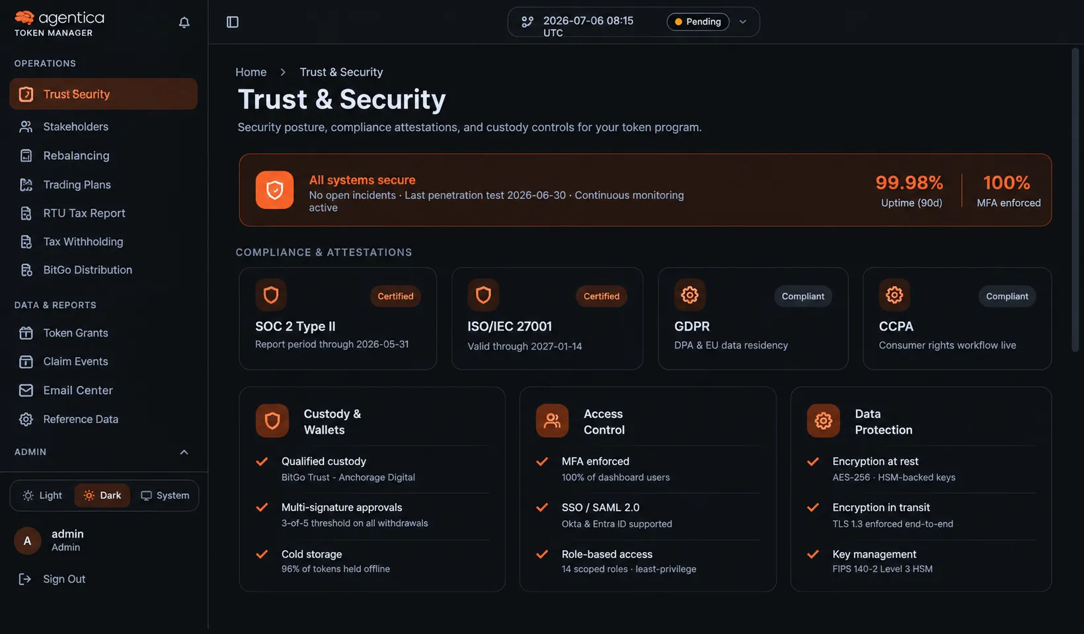Switch theme to Light
Image resolution: width=1084 pixels, height=634 pixels.
pos(42,495)
